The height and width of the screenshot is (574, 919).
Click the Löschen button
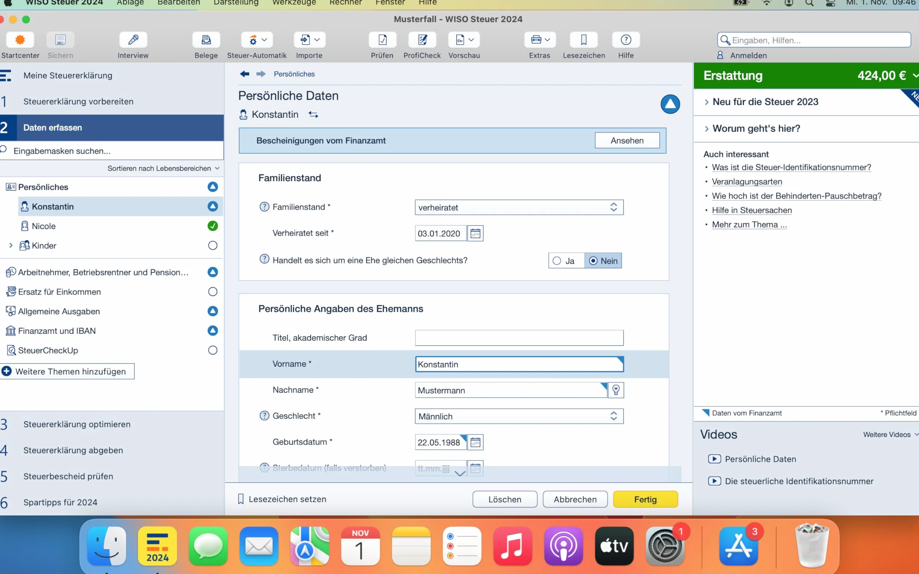tap(505, 499)
